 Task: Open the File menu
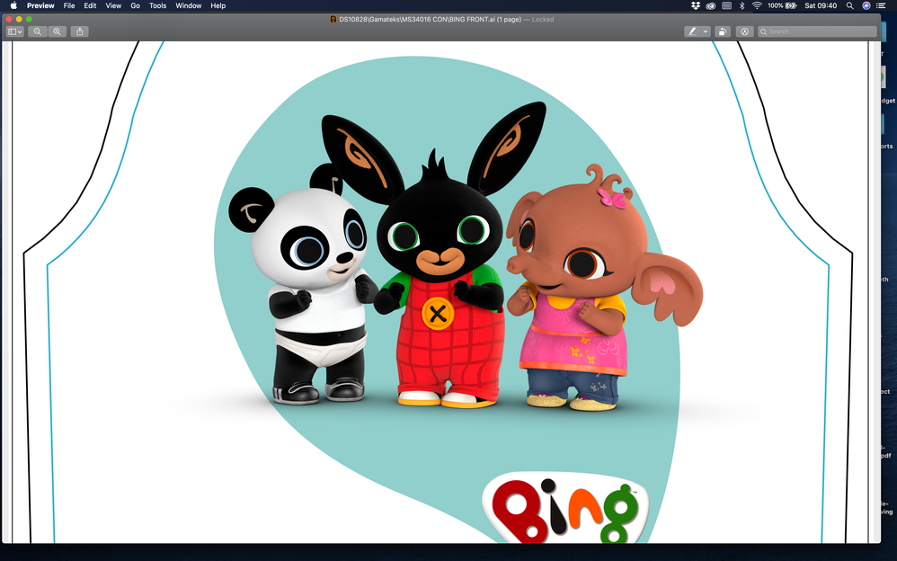coord(69,5)
